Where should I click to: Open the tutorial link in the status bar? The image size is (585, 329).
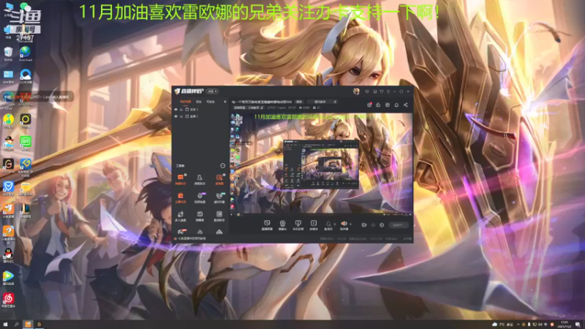[192, 238]
